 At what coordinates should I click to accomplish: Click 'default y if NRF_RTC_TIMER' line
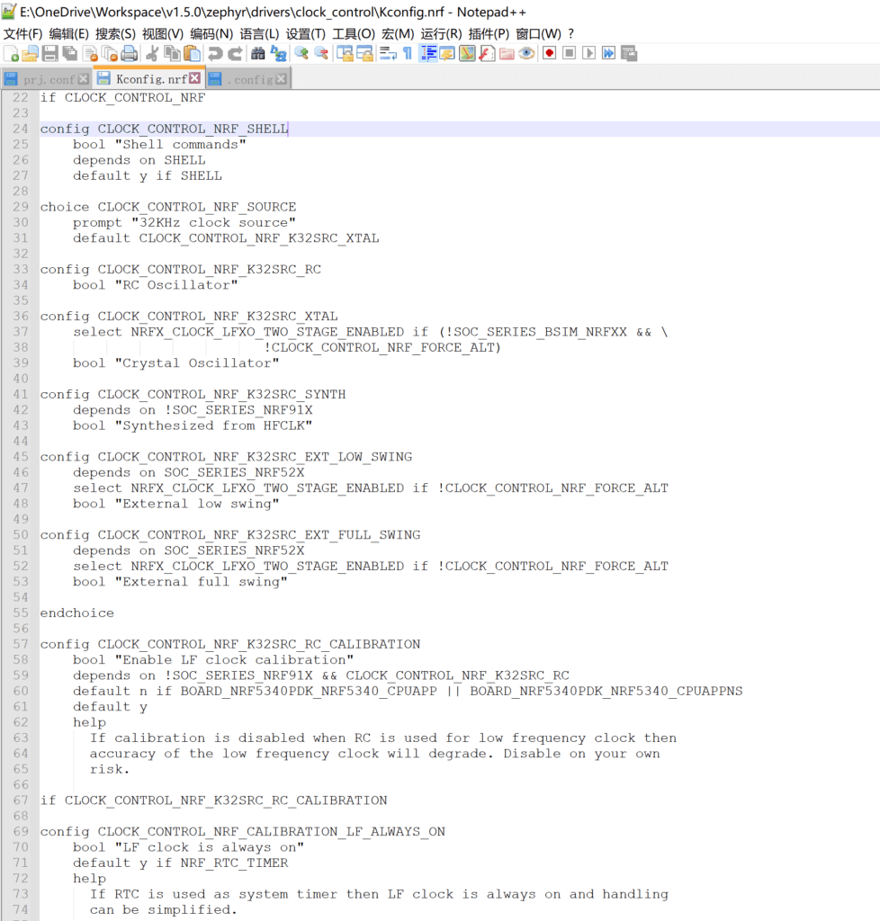180,863
